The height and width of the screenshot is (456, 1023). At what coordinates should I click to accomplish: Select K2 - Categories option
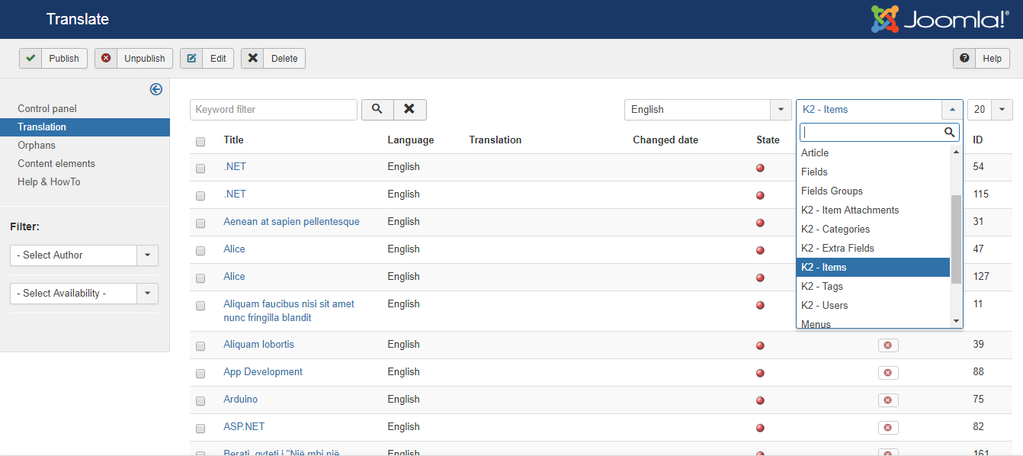click(874, 229)
